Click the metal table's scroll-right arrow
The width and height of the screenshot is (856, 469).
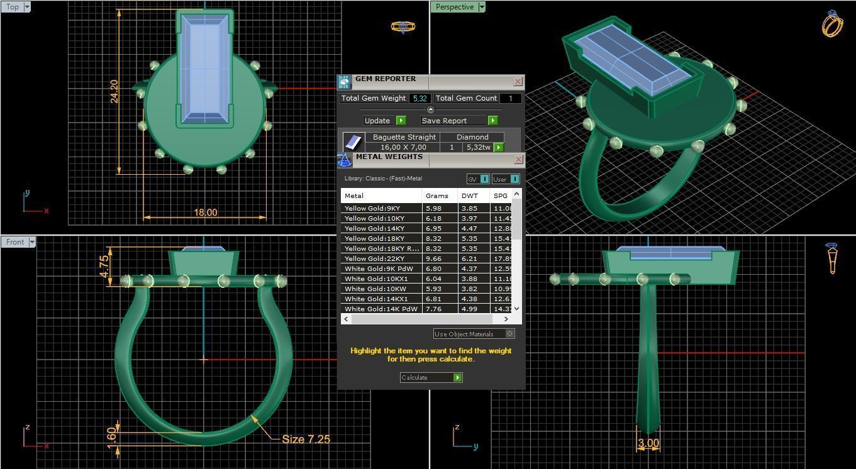(507, 319)
